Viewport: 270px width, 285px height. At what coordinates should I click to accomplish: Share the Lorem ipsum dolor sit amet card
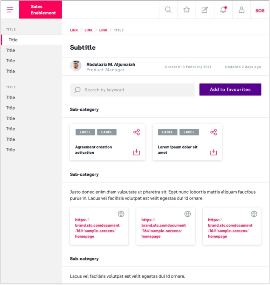click(x=214, y=132)
